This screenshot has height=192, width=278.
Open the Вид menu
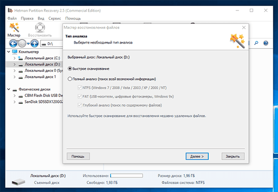(41, 18)
